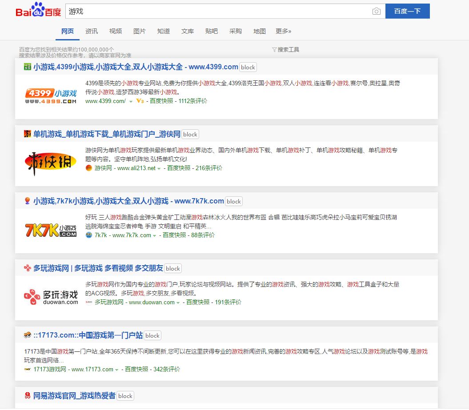View 342条评价 reviews

coord(167,370)
